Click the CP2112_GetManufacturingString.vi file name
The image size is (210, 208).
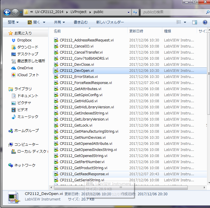click(x=89, y=132)
